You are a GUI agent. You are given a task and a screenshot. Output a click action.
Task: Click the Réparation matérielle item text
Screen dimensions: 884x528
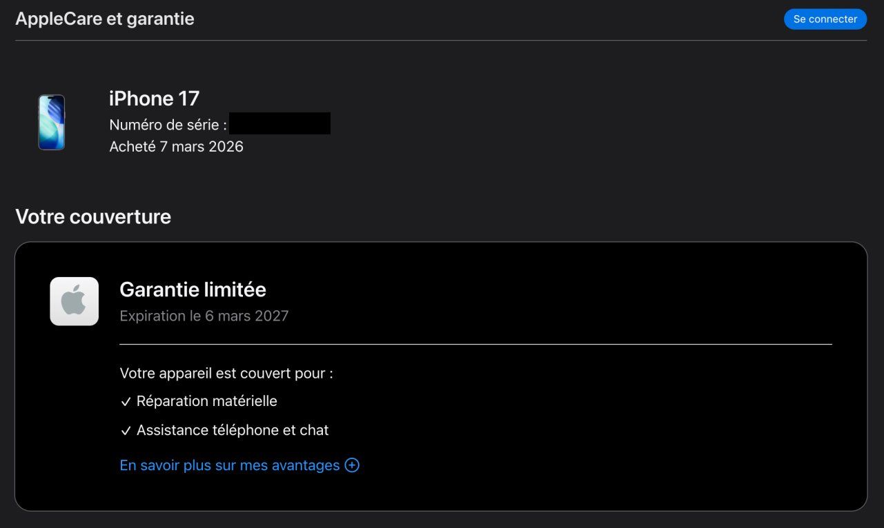coord(207,400)
